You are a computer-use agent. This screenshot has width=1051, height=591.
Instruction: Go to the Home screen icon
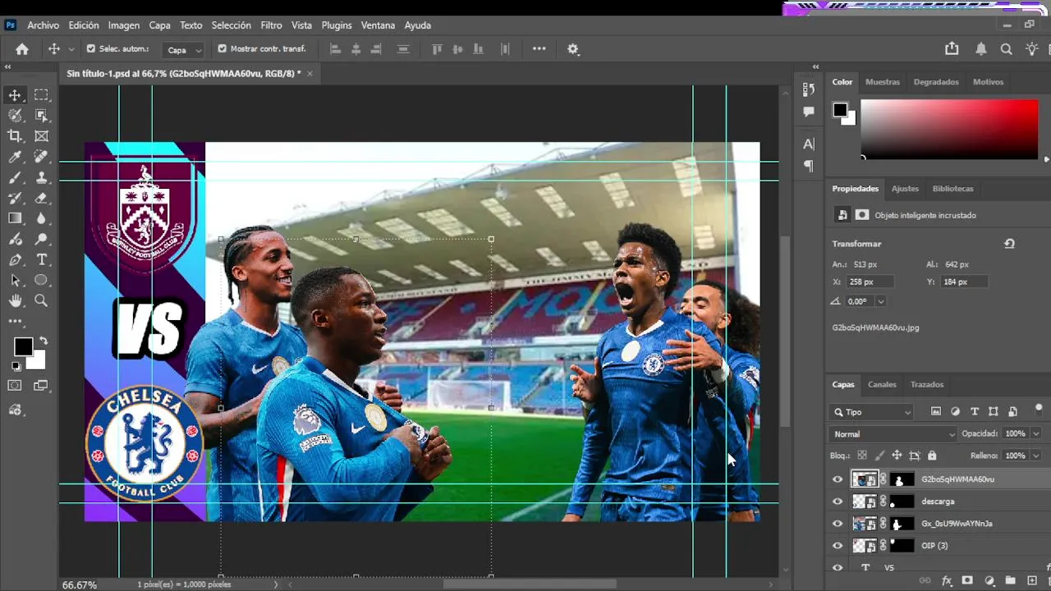22,49
